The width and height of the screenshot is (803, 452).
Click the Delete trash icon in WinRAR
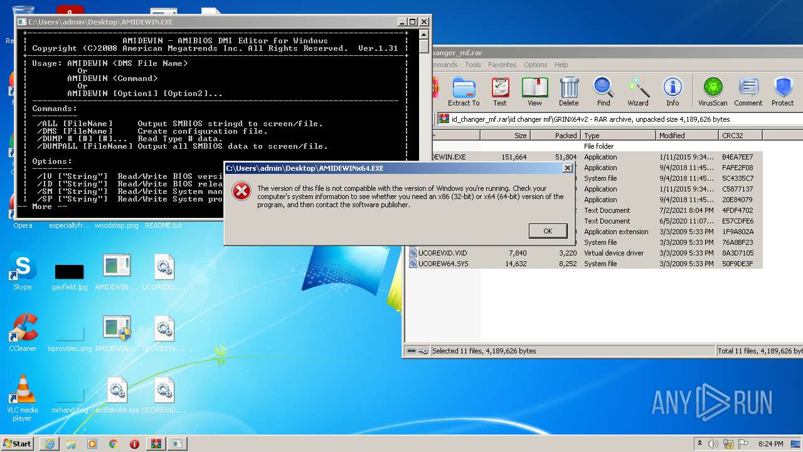(569, 92)
